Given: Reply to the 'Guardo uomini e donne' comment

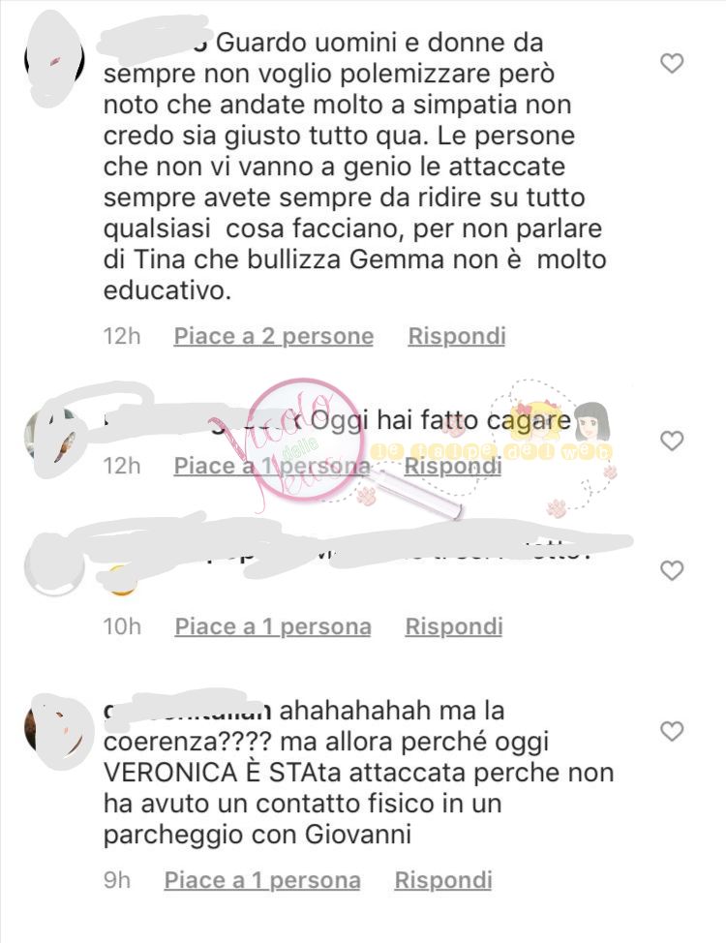Looking at the screenshot, I should [457, 336].
